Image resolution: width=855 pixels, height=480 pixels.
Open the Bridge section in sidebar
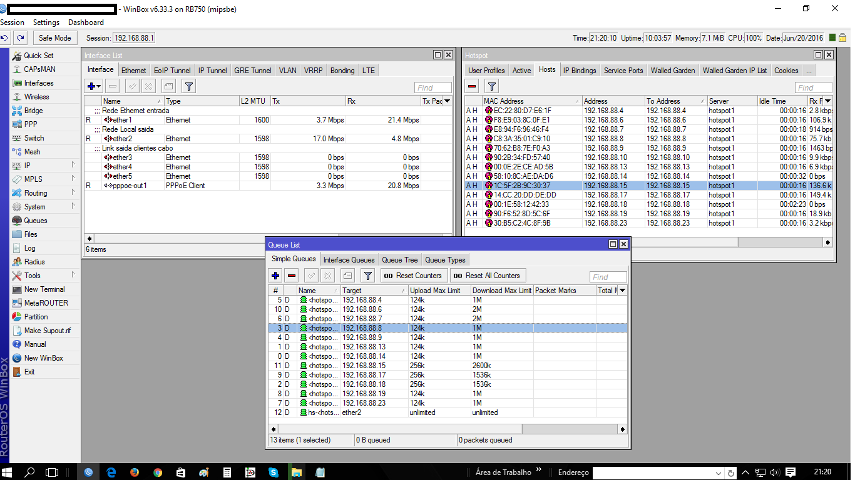pyautogui.click(x=33, y=111)
